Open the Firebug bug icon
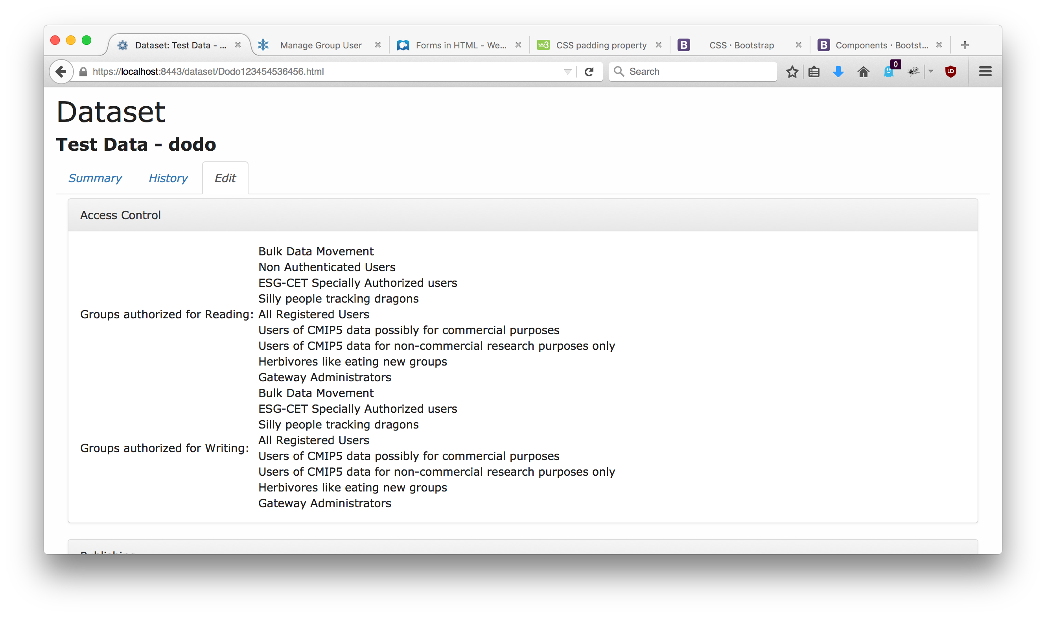1046x617 pixels. pos(913,72)
